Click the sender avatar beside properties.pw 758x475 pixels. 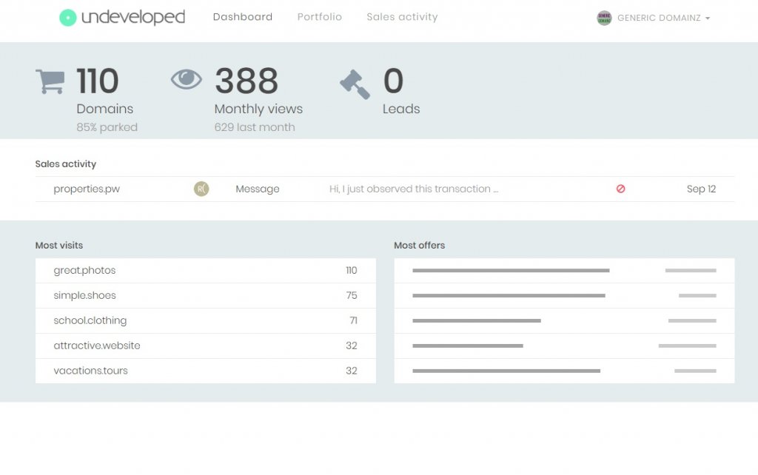(201, 189)
